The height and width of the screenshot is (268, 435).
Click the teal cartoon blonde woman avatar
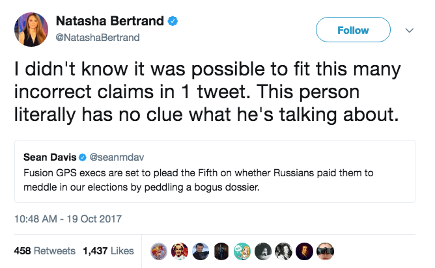point(242,251)
